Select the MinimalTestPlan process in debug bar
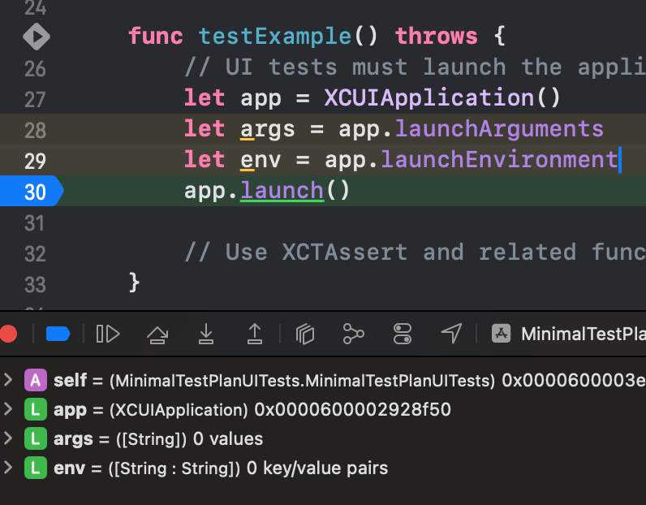The image size is (646, 505). point(568,334)
